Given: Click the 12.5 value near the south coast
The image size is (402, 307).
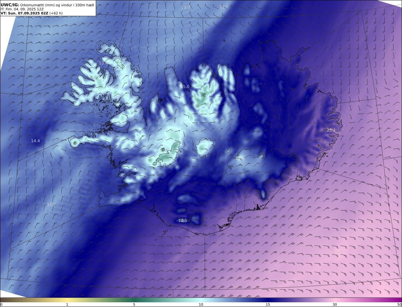Looking at the screenshot, I should pos(183,220).
